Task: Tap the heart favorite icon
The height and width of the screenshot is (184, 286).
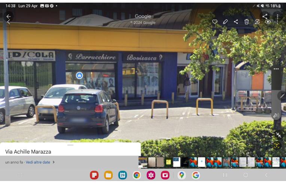Action: click(215, 22)
